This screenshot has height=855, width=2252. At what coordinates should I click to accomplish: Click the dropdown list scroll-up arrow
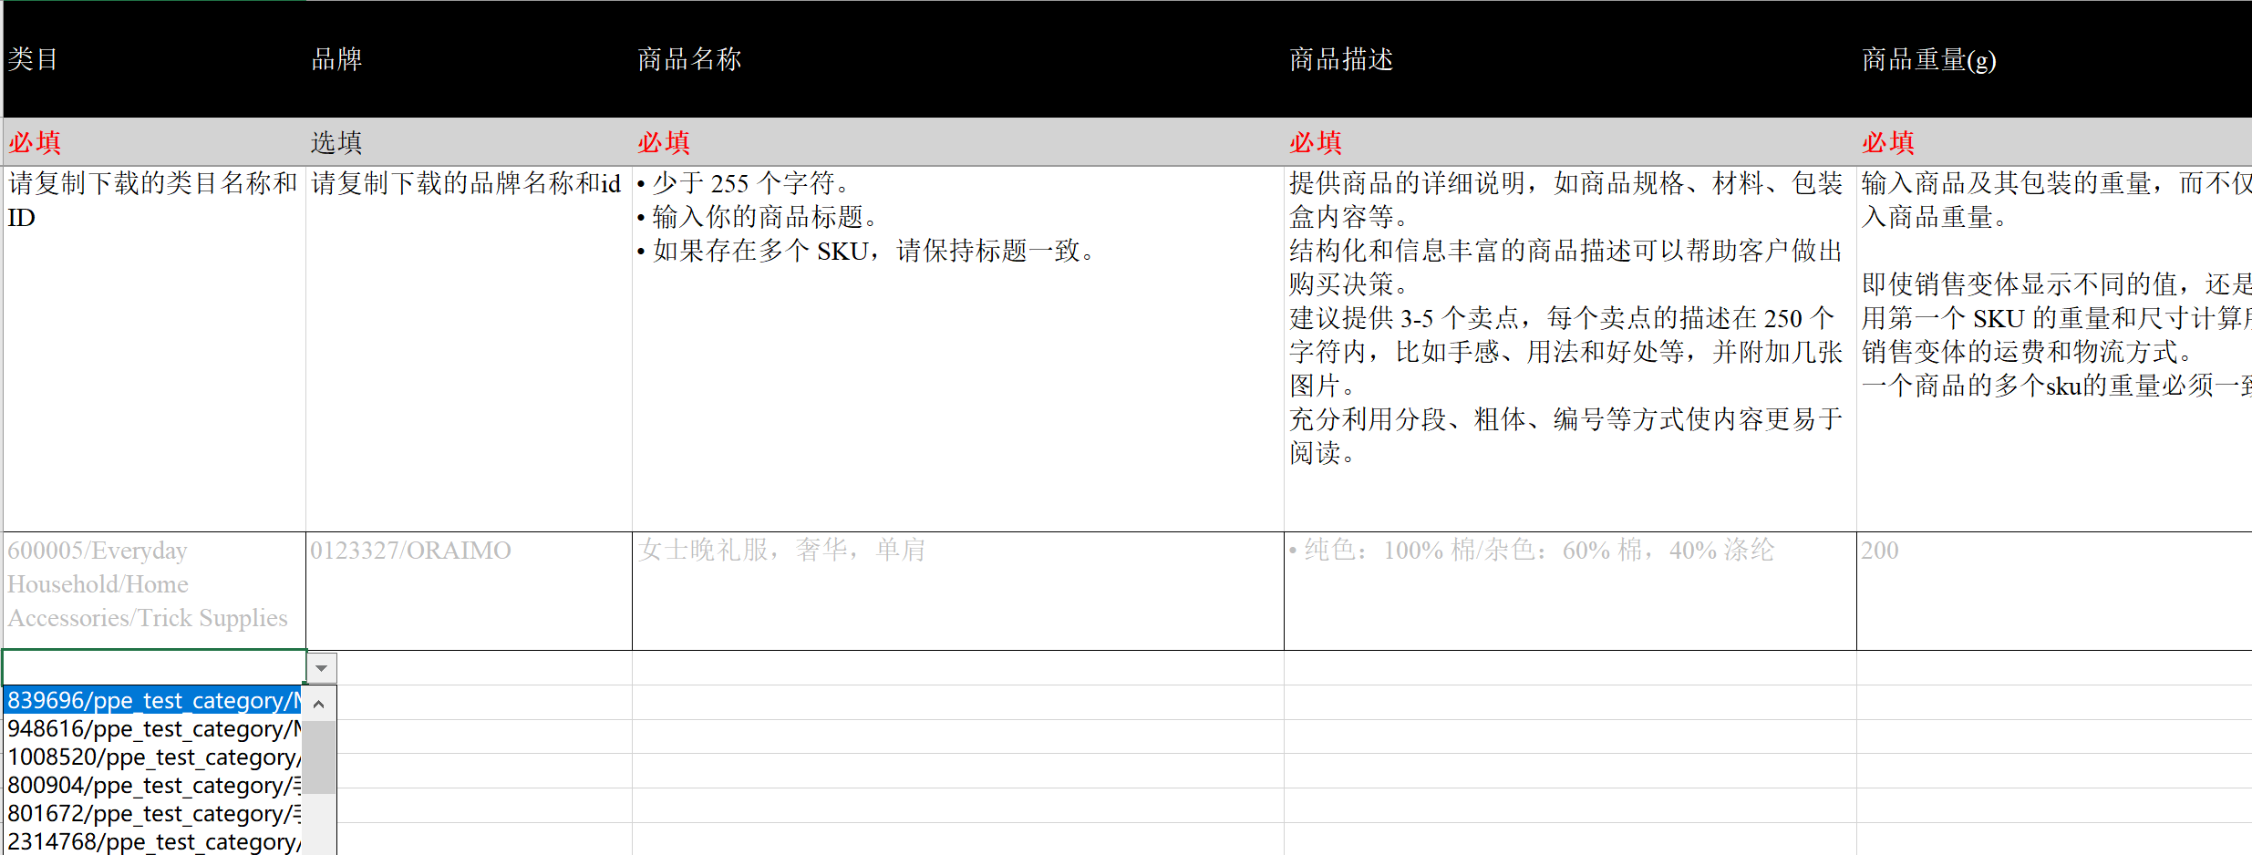318,704
